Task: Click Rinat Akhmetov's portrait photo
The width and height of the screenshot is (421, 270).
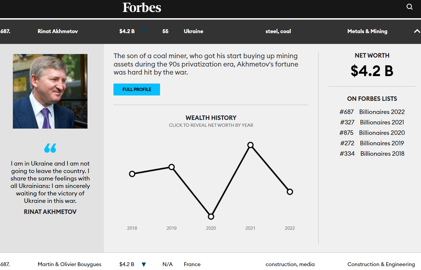Action: [x=50, y=91]
